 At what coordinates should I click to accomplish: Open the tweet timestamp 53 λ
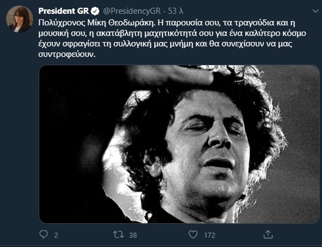(176, 11)
